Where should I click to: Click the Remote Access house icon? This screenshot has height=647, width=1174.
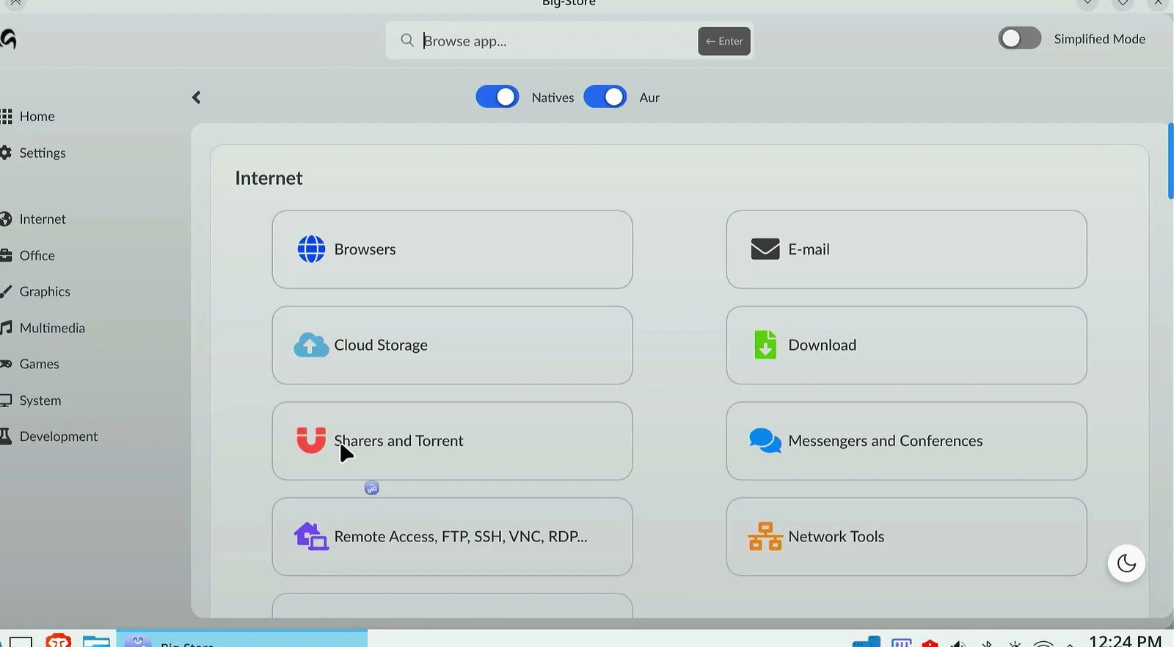(311, 536)
